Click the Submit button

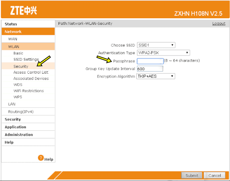192,175
